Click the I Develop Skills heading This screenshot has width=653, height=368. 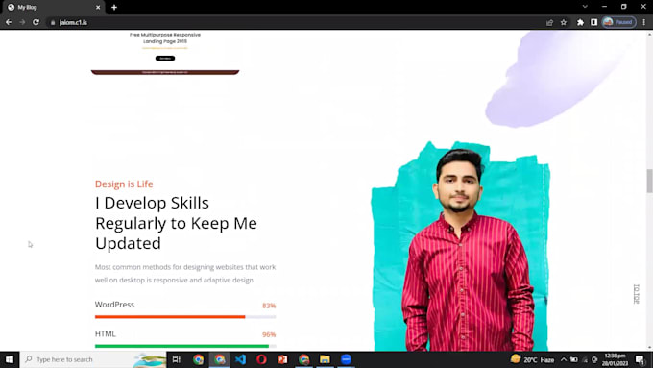click(176, 223)
